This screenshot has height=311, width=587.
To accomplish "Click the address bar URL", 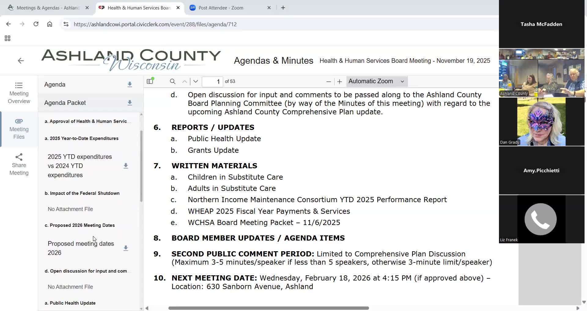I will coord(155,24).
